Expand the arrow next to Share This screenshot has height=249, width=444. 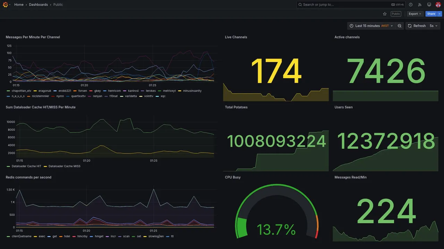pos(439,14)
